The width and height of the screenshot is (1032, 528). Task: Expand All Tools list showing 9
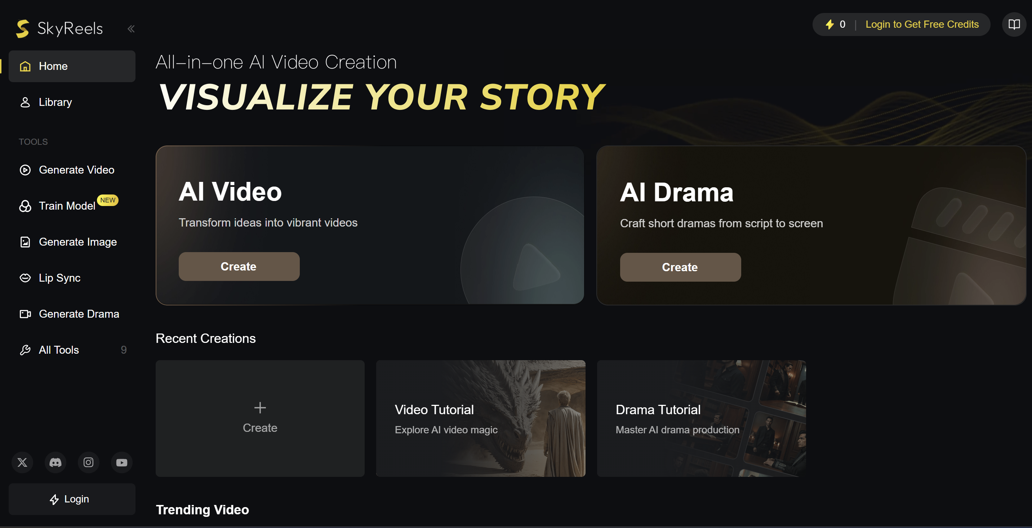72,350
